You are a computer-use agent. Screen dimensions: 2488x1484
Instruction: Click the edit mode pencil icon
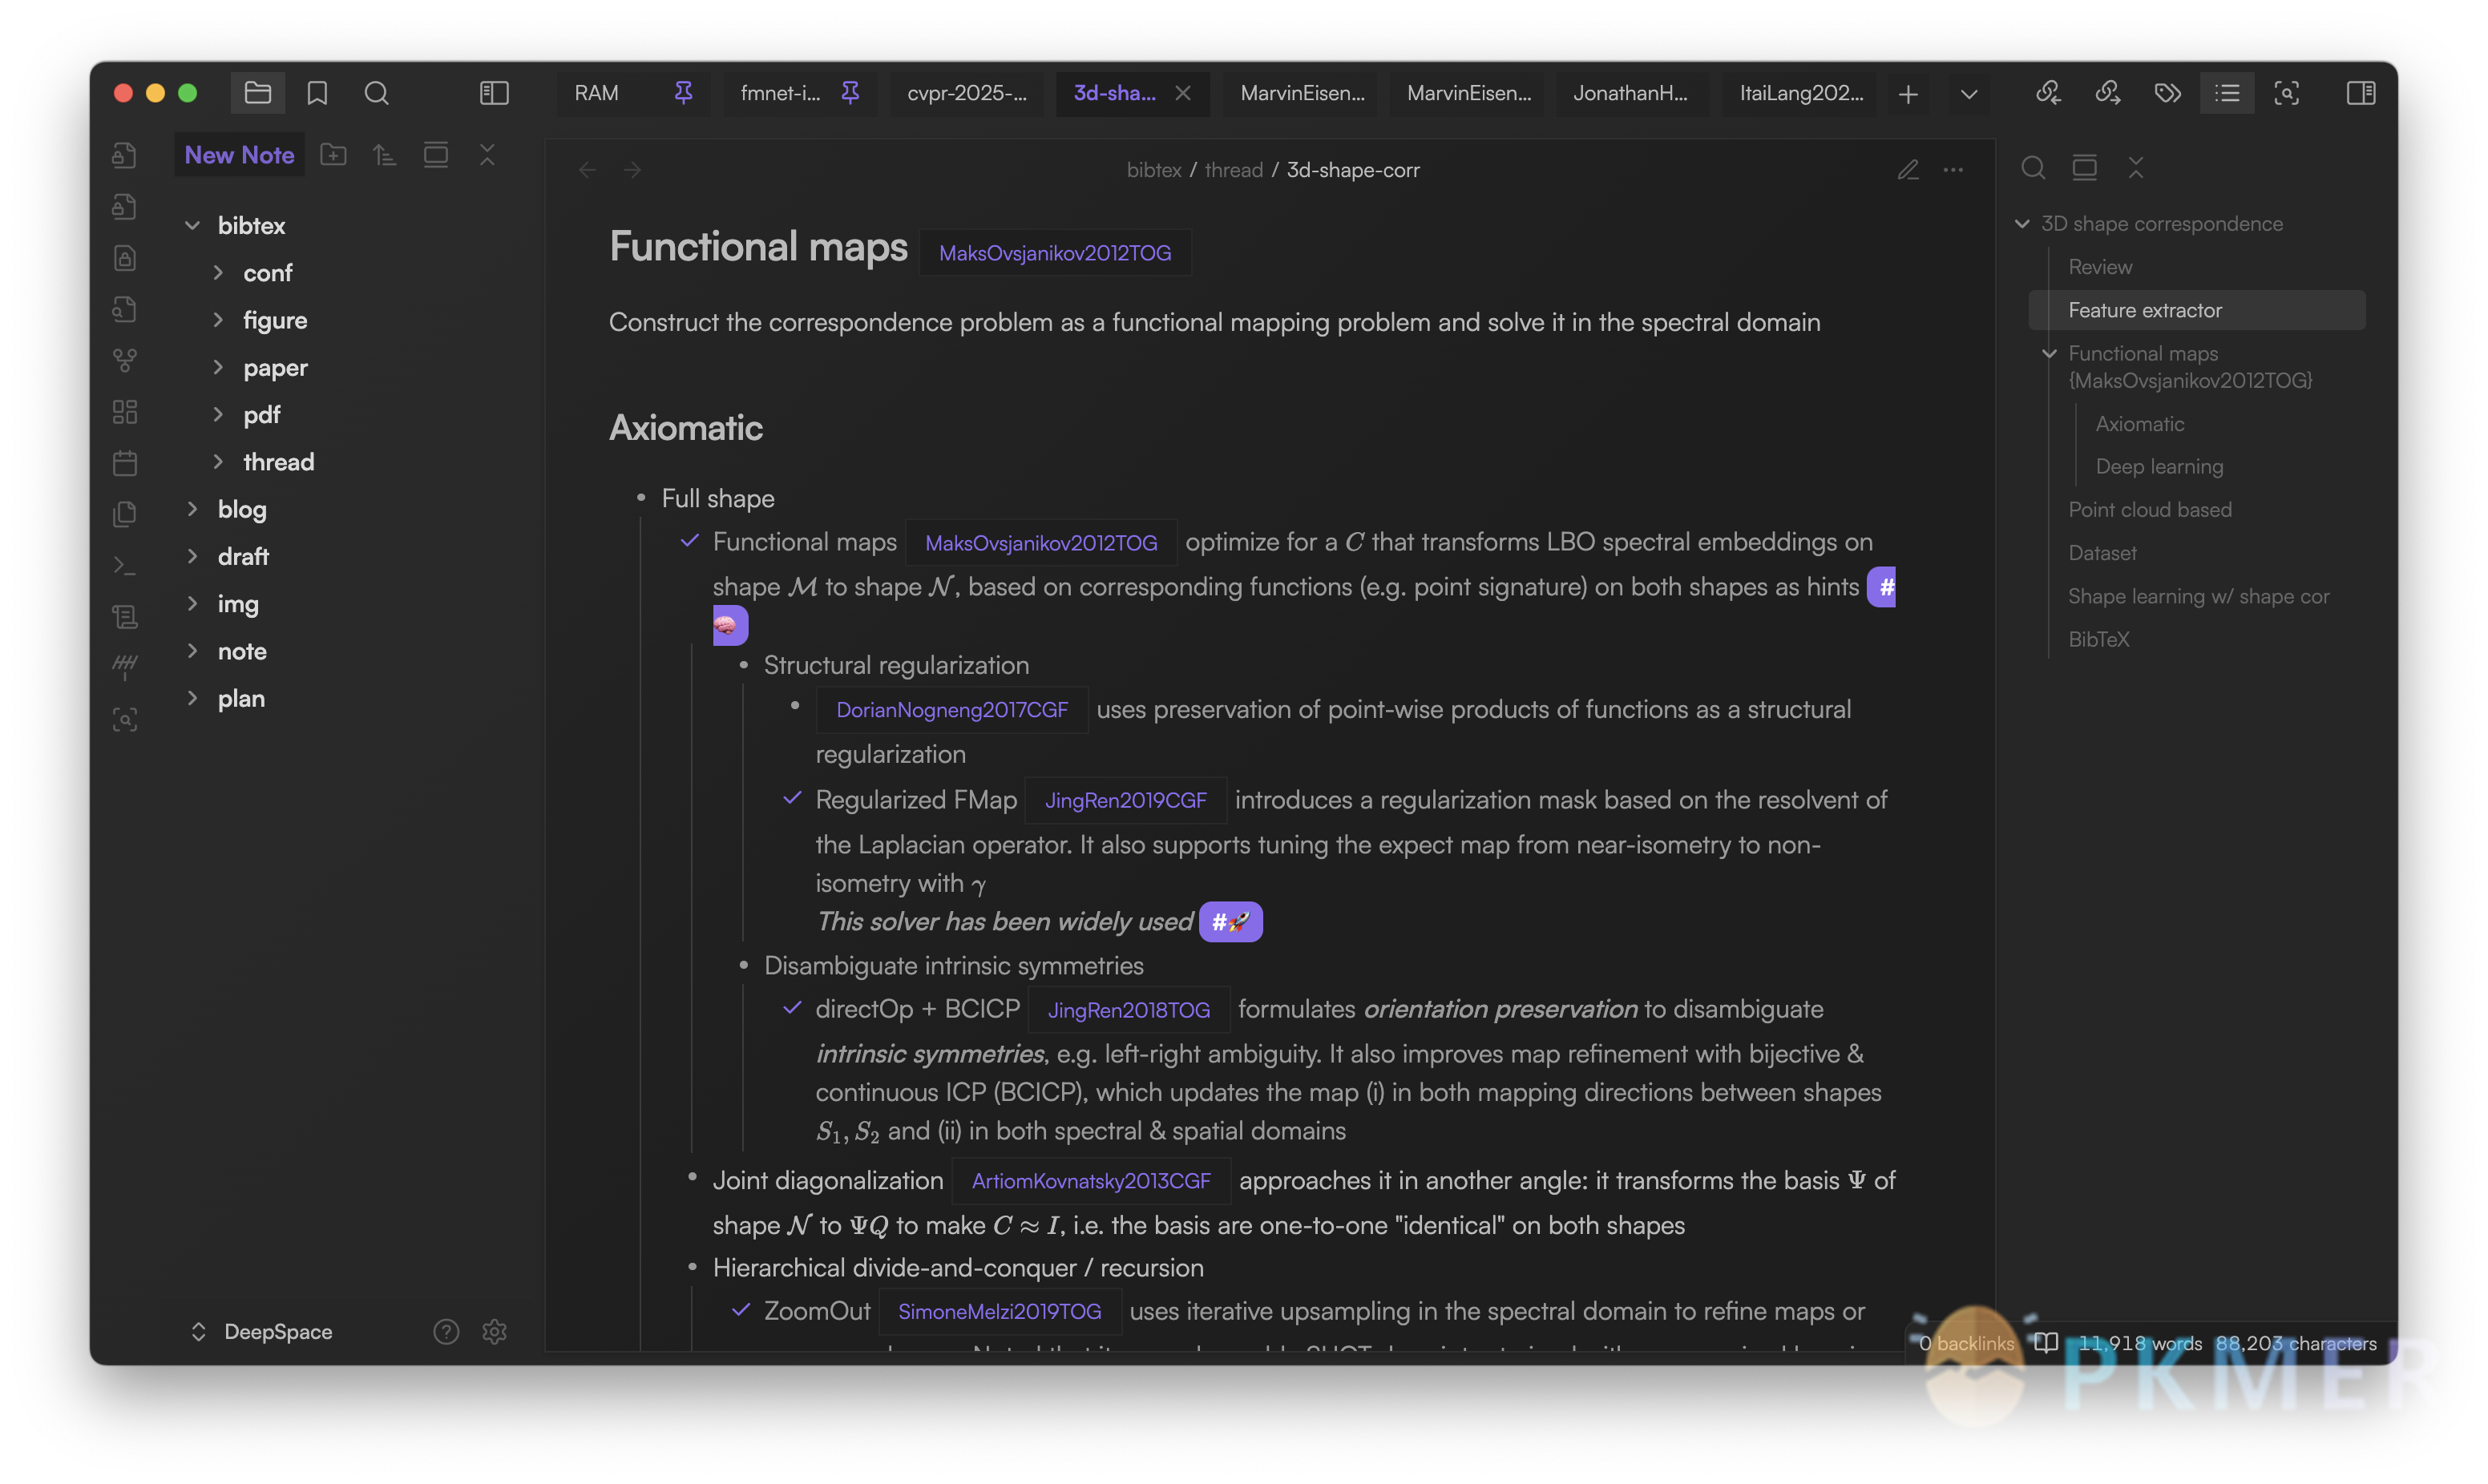click(x=1907, y=170)
